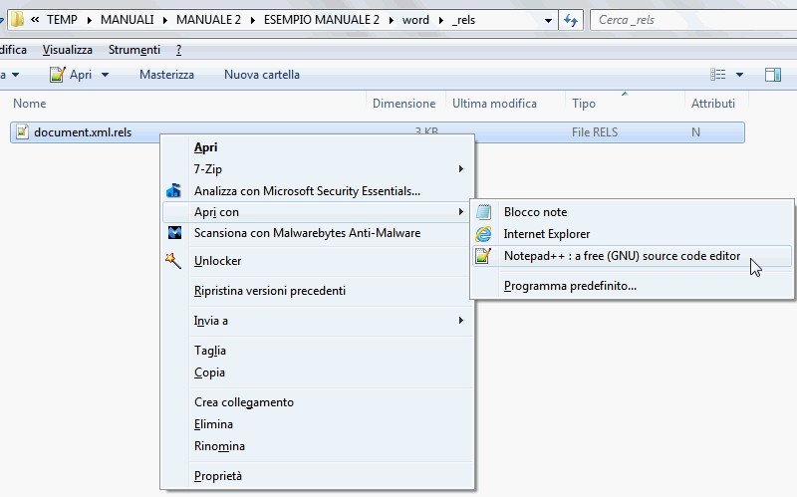This screenshot has height=497, width=797.
Task: Expand the Apri toolbar dropdown arrow
Action: [105, 75]
